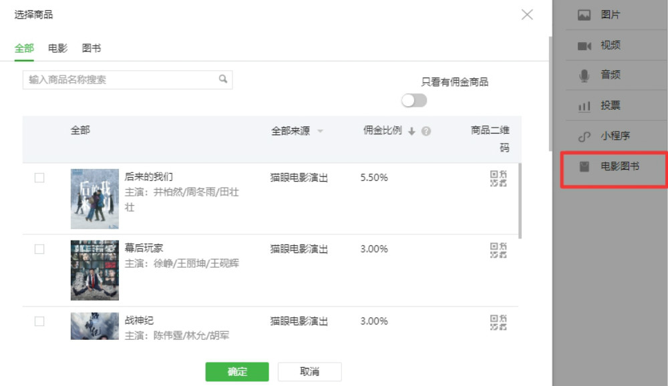668x386 pixels.
Task: Check the box for 后来的我们
Action: click(39, 178)
